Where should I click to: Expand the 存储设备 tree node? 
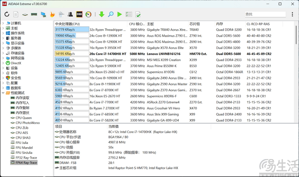(x=3, y=53)
